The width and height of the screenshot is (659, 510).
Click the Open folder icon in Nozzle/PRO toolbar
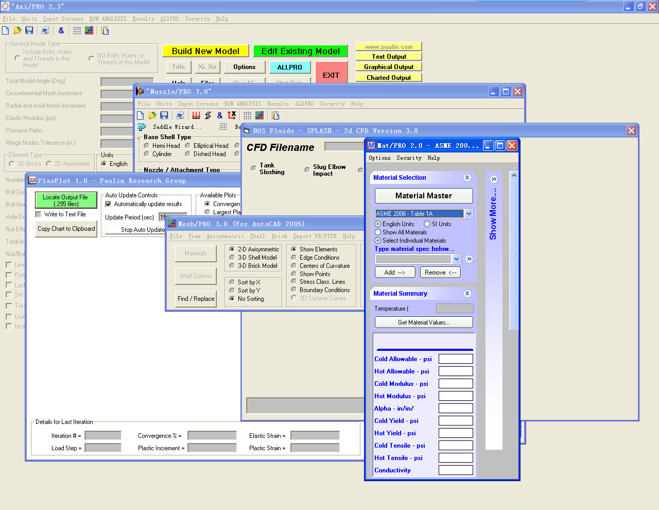152,115
